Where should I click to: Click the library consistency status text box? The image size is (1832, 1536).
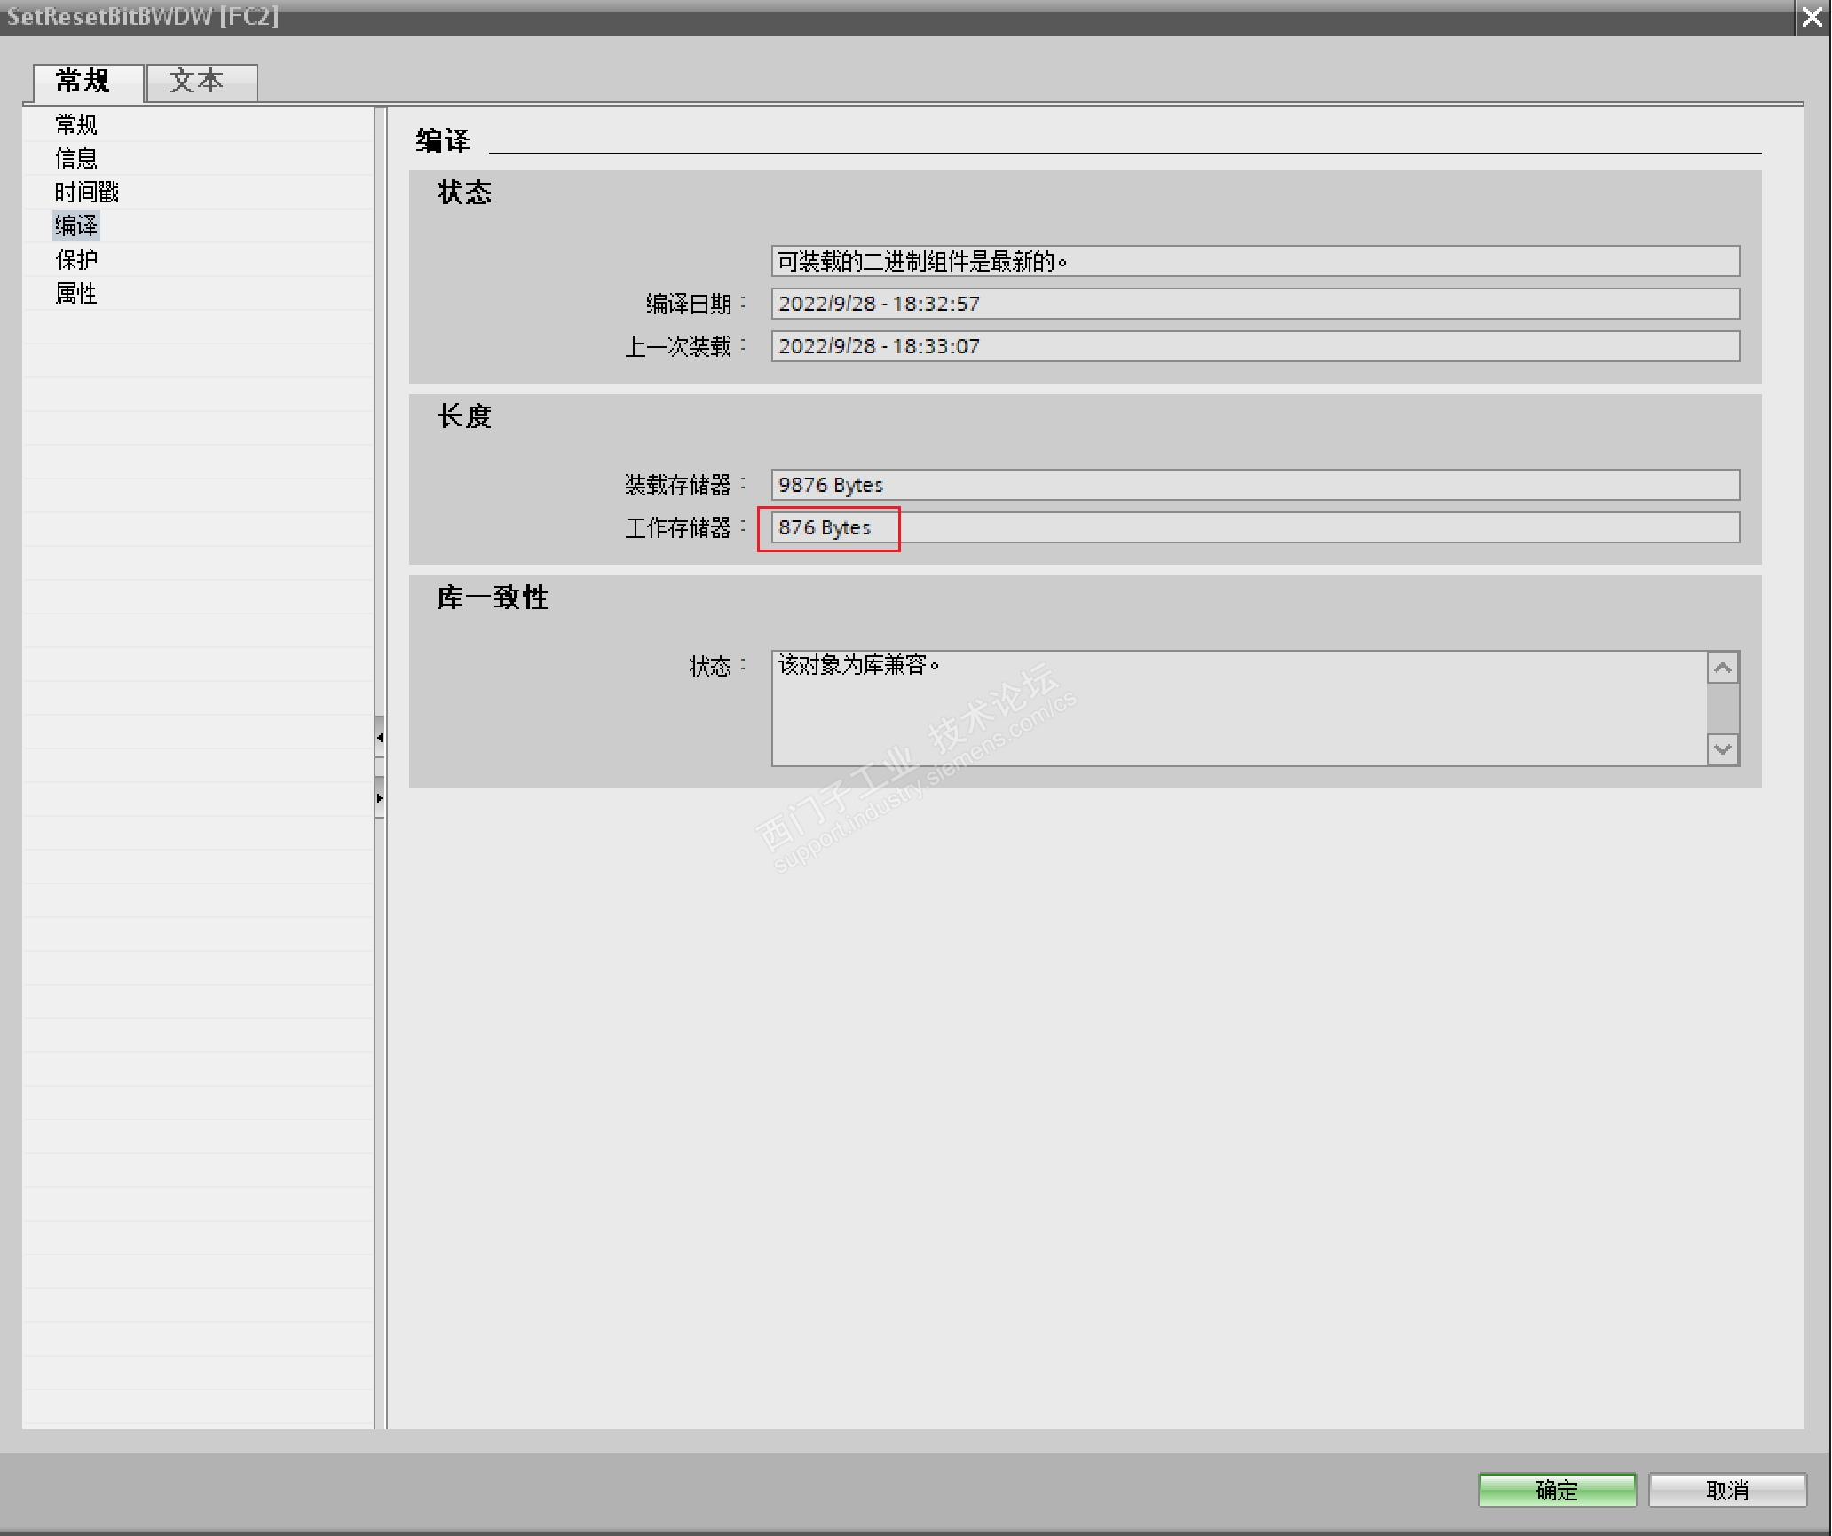point(1238,709)
